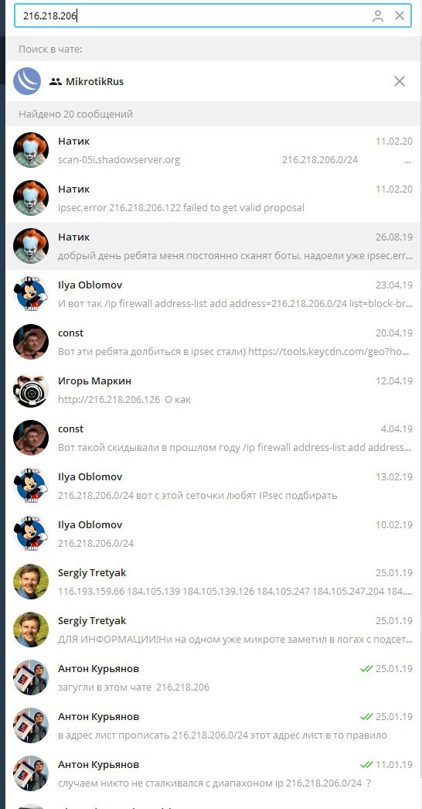
Task: Open Ilya Oblomov's message about IPsec подбирать
Action: [x=213, y=486]
